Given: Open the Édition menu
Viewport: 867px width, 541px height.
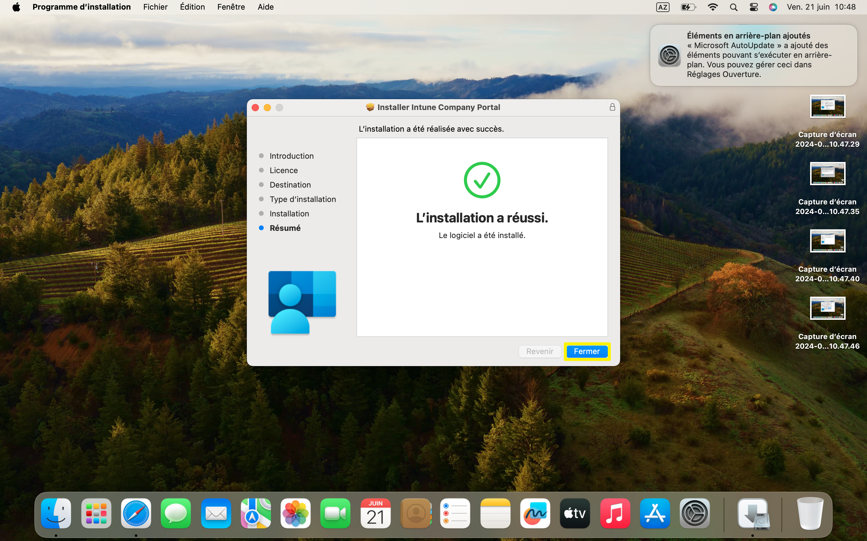Looking at the screenshot, I should coord(192,7).
